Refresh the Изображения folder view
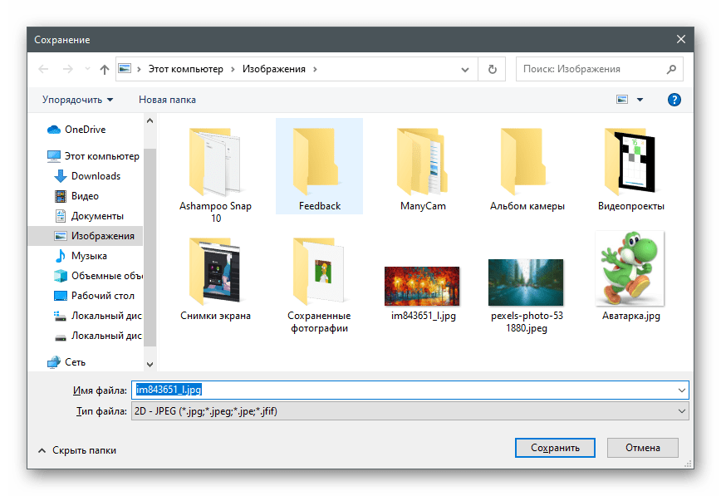The width and height of the screenshot is (721, 496). click(x=493, y=70)
